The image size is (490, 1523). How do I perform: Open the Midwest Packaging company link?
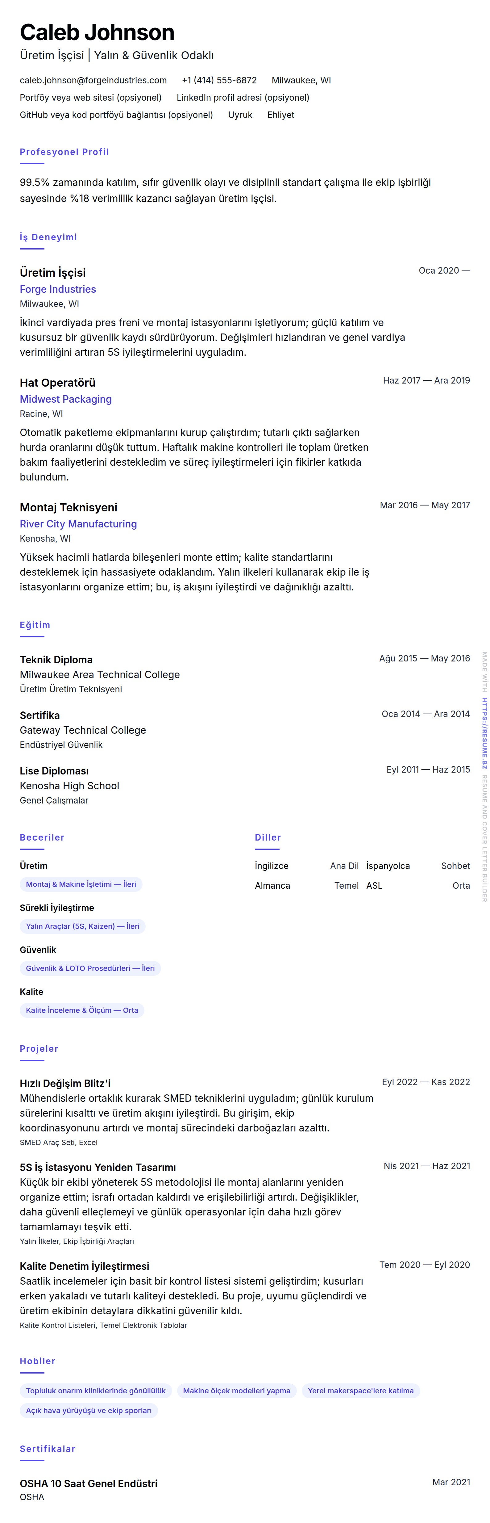click(x=66, y=399)
